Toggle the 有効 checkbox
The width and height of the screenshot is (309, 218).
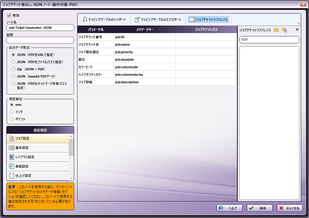pos(9,15)
